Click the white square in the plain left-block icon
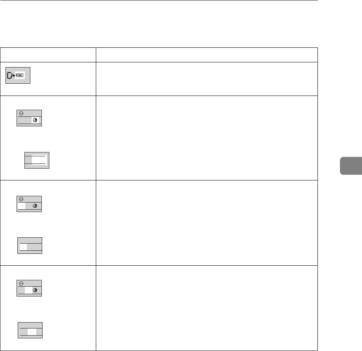This screenshot has height=351, width=362. pos(24,246)
